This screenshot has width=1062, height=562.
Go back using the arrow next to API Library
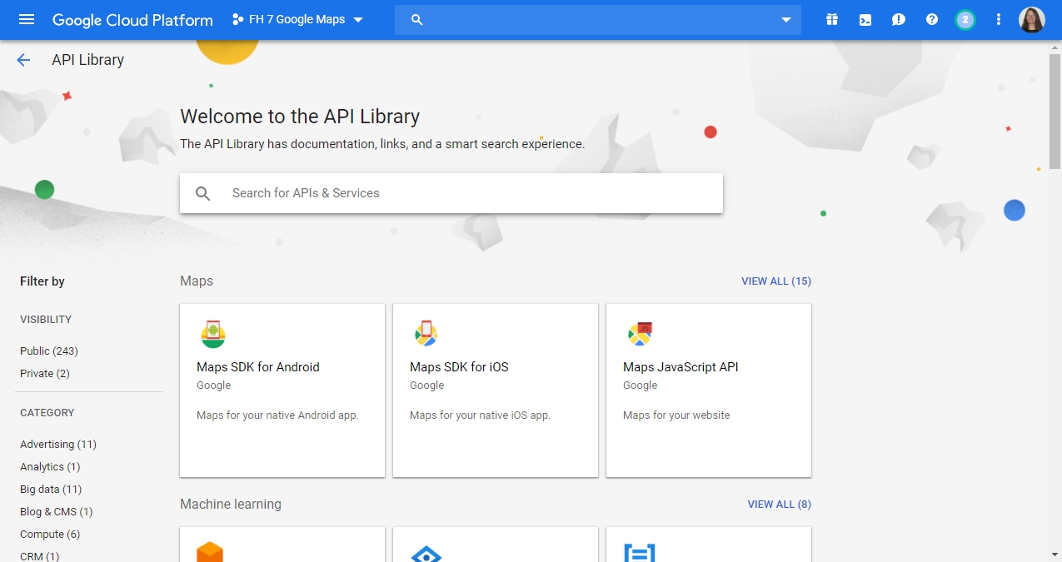click(23, 60)
